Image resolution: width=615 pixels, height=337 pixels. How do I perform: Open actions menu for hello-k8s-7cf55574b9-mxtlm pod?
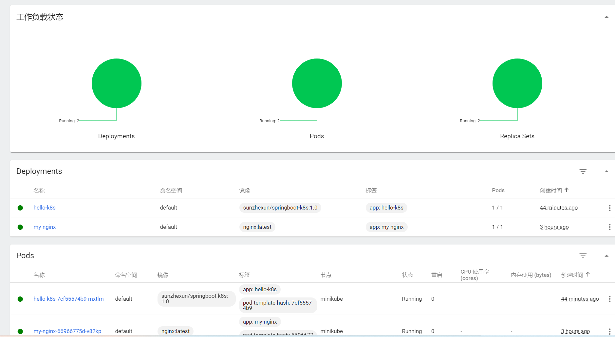[x=609, y=298]
